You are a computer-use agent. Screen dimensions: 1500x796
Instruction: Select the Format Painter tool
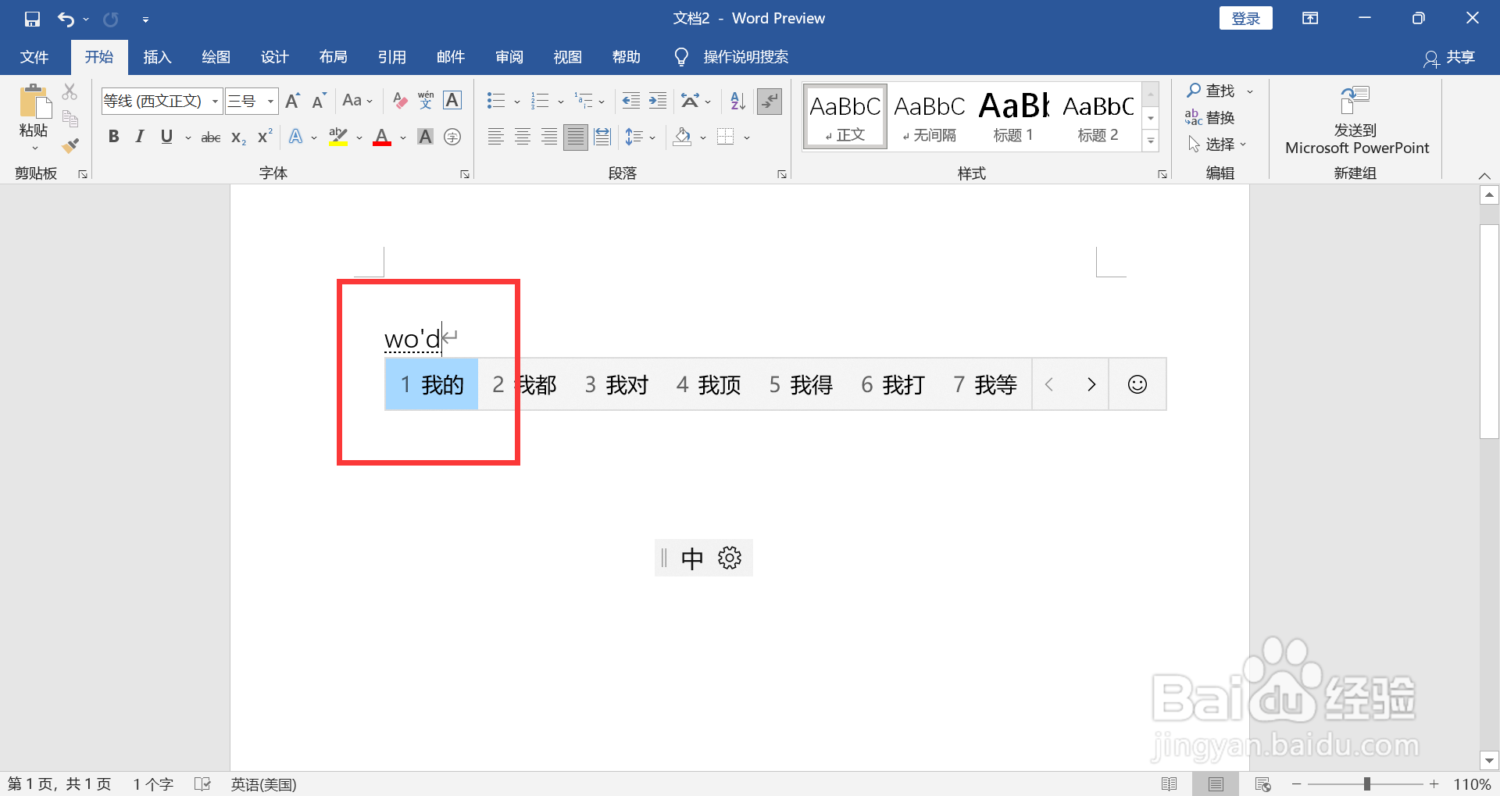[70, 145]
